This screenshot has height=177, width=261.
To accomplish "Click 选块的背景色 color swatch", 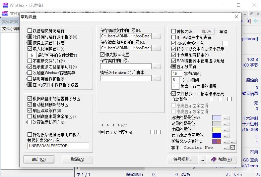I will (x=217, y=117).
